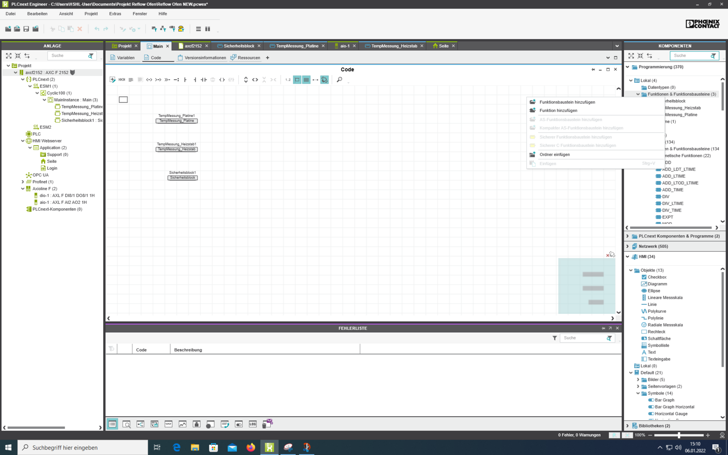This screenshot has width=728, height=455.
Task: Expand all nodes icon in Anlage panel
Action: click(x=9, y=56)
